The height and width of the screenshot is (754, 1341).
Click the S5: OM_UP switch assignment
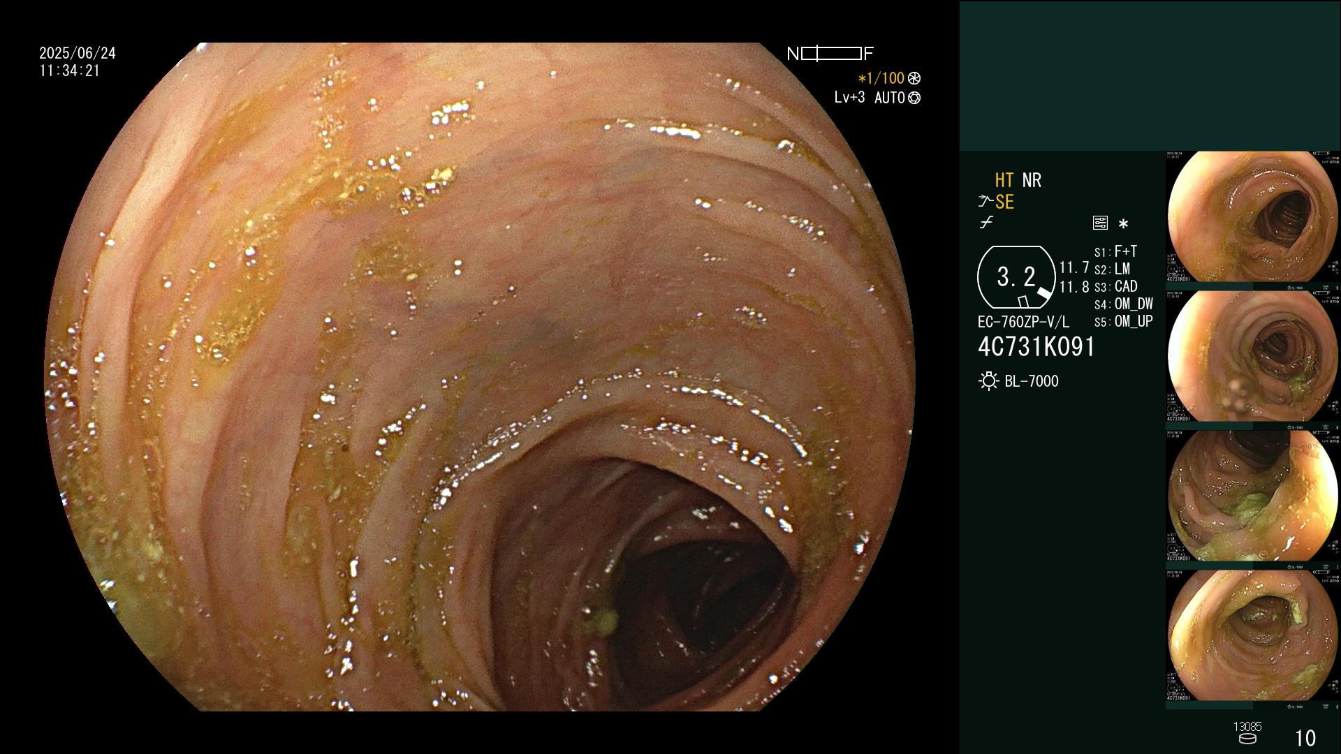(1124, 321)
